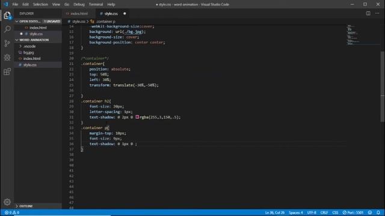Open the Go menu
Viewport: 385px width, 216px height.
[x=67, y=4]
